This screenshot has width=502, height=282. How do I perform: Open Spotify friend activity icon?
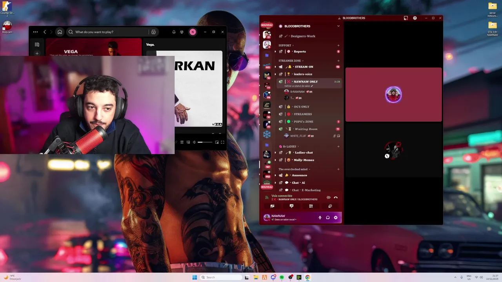pos(182,32)
